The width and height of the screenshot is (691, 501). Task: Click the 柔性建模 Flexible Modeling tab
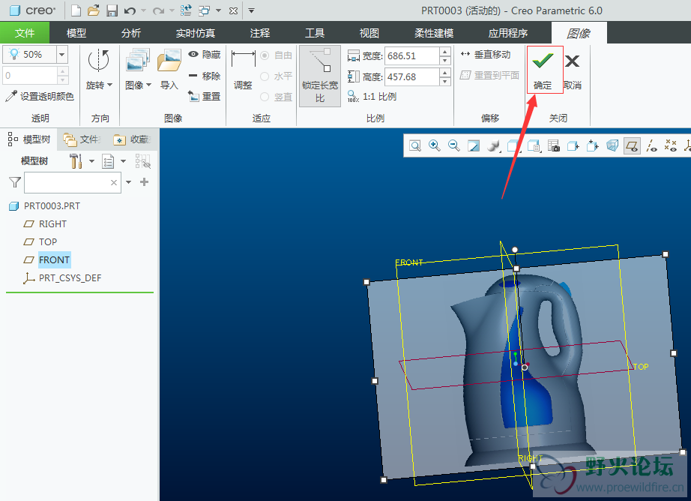pyautogui.click(x=434, y=33)
